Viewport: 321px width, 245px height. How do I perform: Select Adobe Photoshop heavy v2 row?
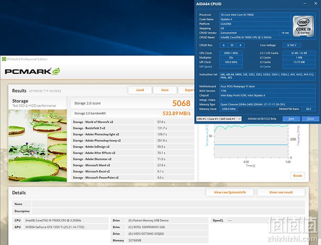[x=132, y=141]
